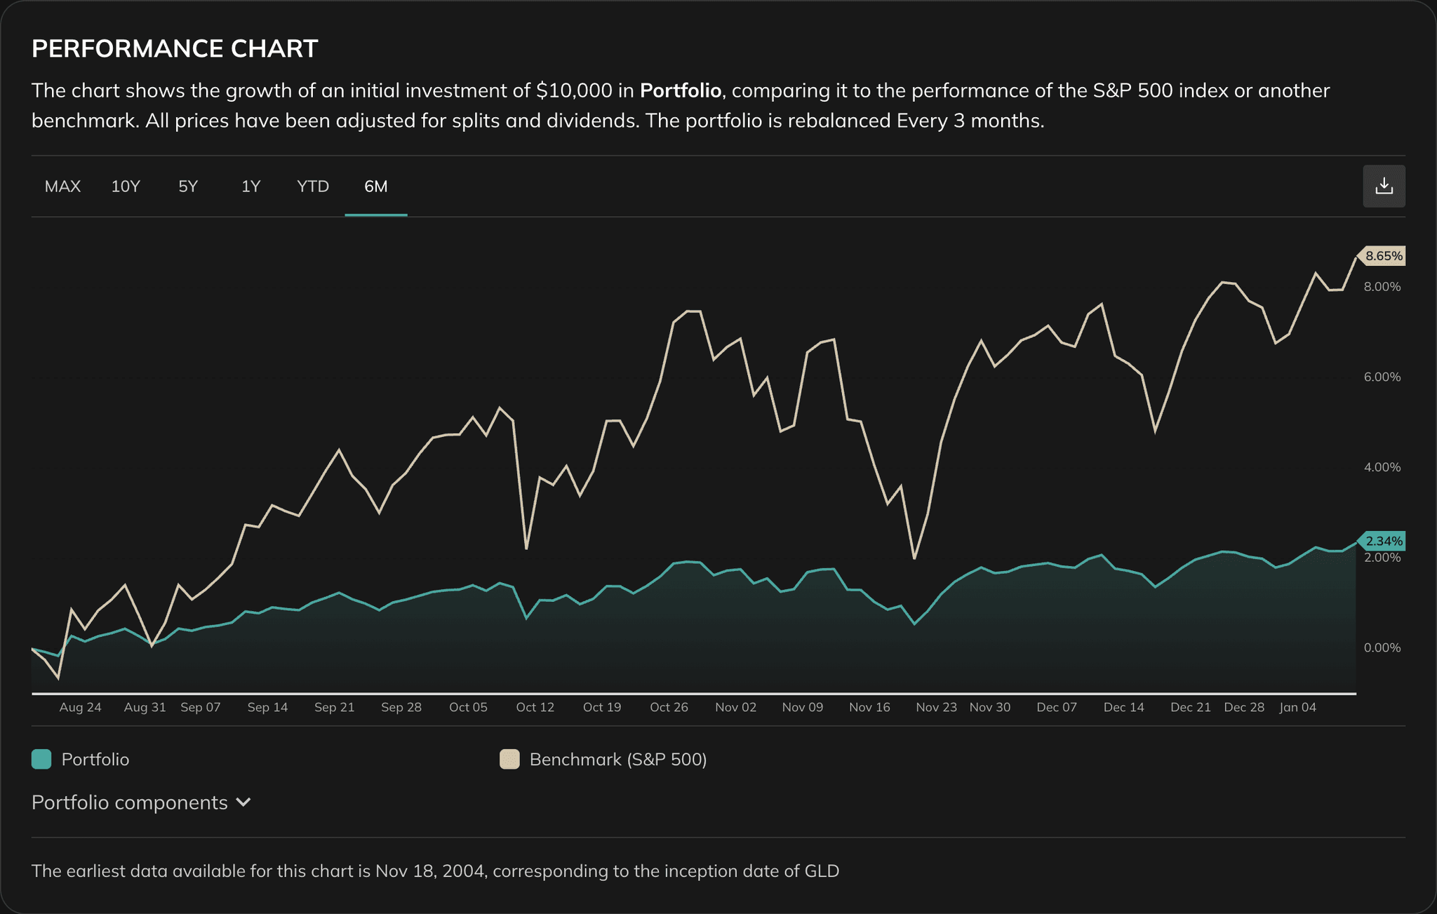Click the 5Y range button

(187, 186)
